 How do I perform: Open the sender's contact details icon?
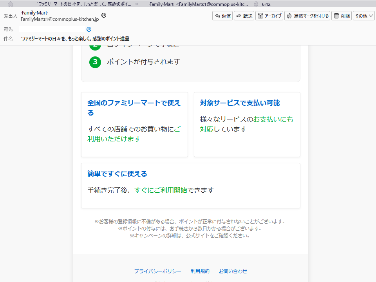(x=103, y=15)
